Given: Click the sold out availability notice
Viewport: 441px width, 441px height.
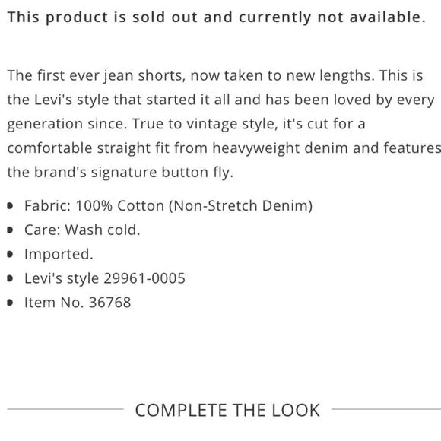Looking at the screenshot, I should pyautogui.click(x=216, y=17).
